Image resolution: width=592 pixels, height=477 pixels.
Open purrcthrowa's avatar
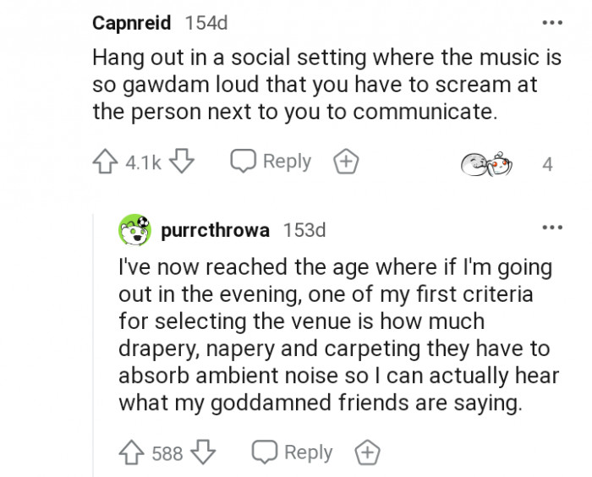point(134,230)
